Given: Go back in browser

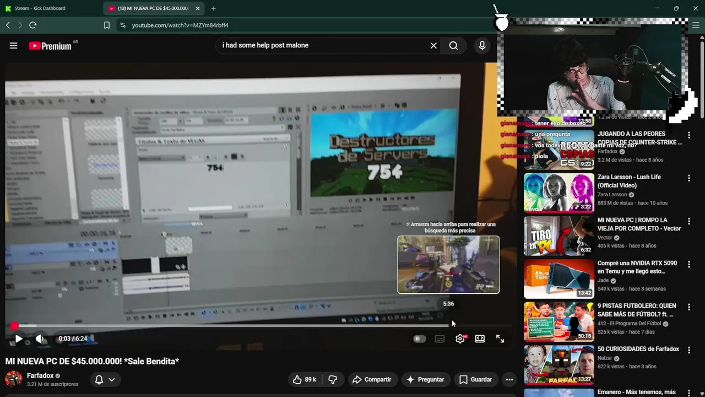Looking at the screenshot, I should (8, 25).
